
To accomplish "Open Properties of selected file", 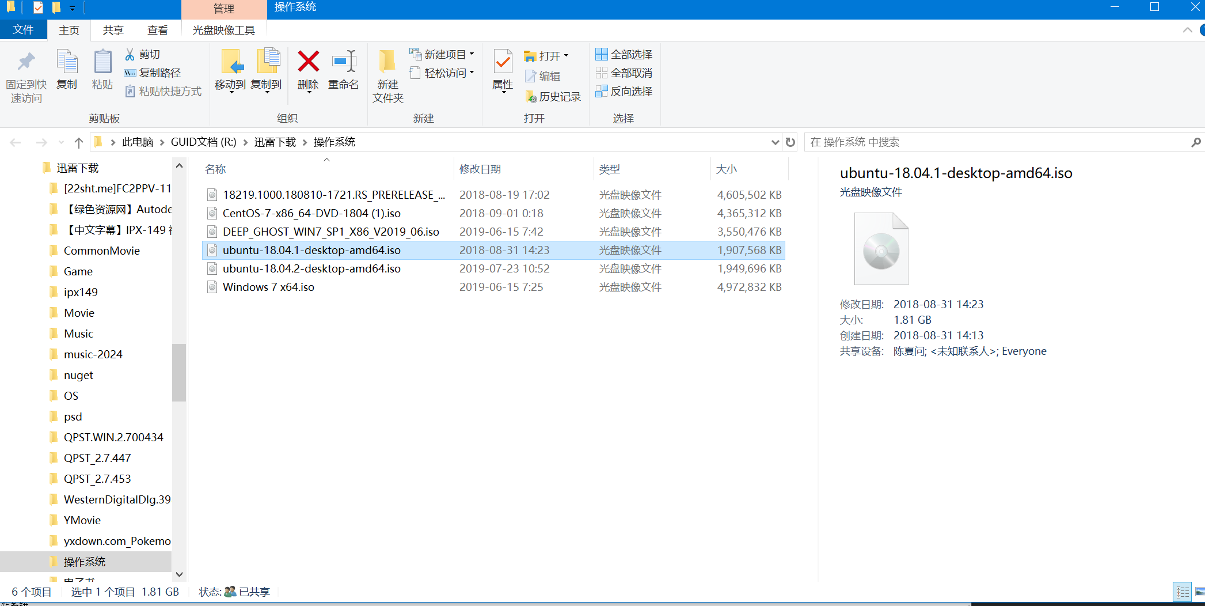I will [x=503, y=71].
